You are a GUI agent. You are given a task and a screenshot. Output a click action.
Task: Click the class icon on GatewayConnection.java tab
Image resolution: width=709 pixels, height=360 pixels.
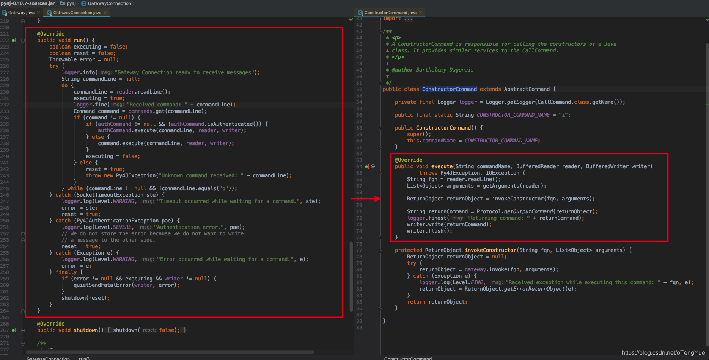pos(49,13)
